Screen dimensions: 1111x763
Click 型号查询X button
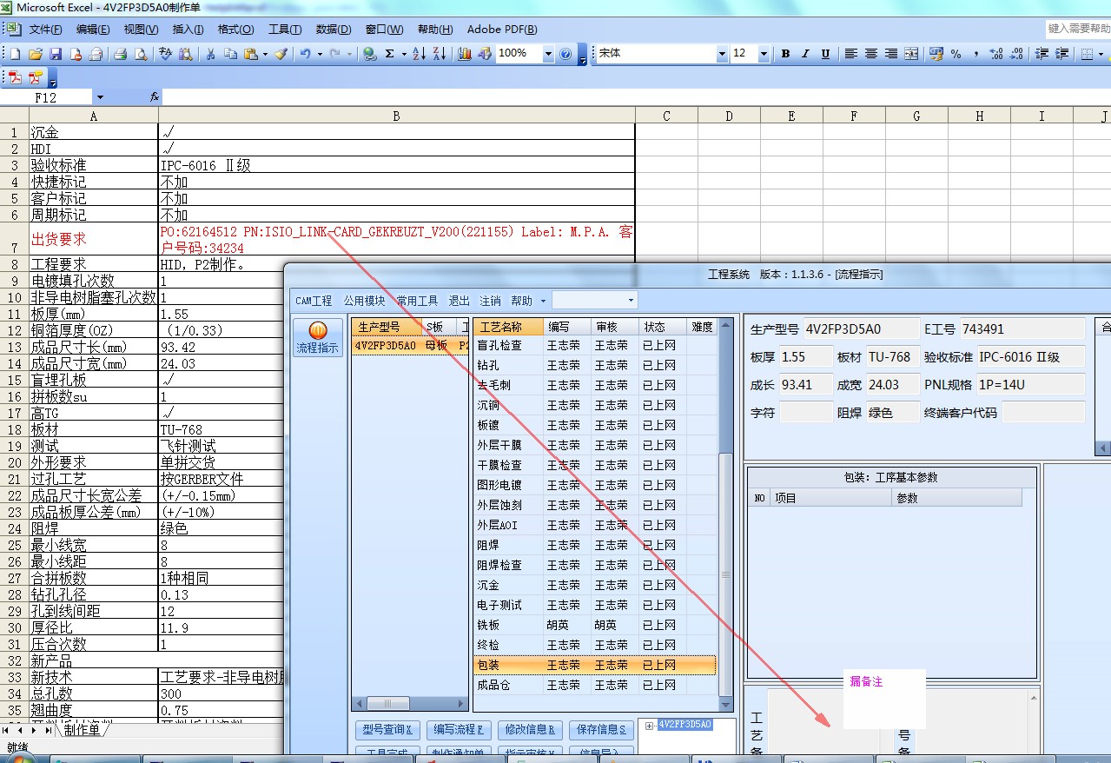387,730
